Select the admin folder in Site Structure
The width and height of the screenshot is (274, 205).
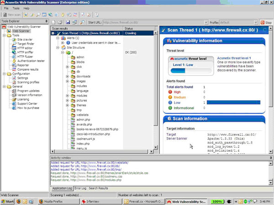pos(80,57)
